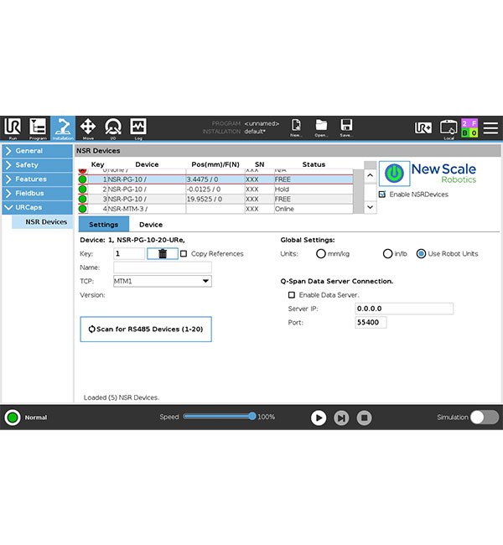The height and width of the screenshot is (545, 503).
Task: Click the Local control mode icon
Action: click(x=449, y=129)
